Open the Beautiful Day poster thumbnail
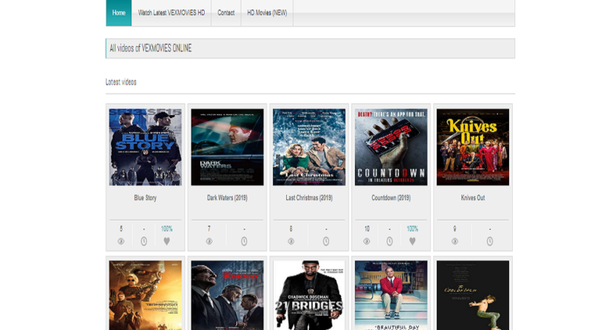Image resolution: width=609 pixels, height=330 pixels. 391,296
